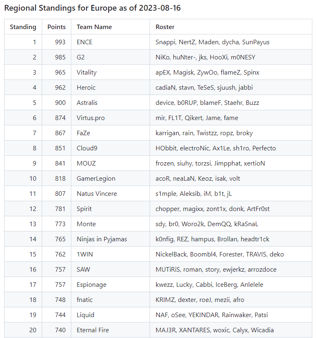
Task: Click the Points column header
Action: coord(57,27)
